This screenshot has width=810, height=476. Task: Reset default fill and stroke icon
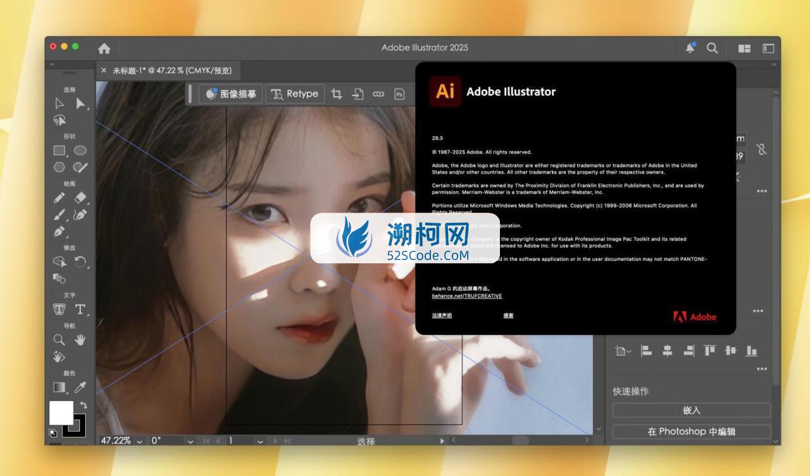tap(53, 433)
